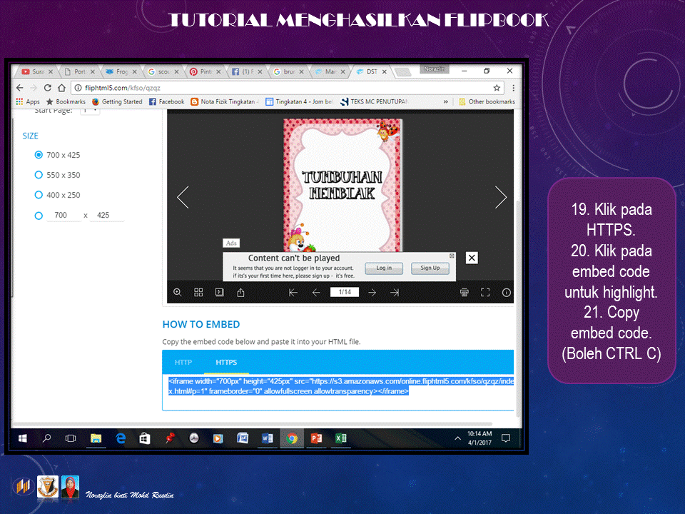Click the new tab button in Chrome
This screenshot has height=514, width=685.
point(402,72)
